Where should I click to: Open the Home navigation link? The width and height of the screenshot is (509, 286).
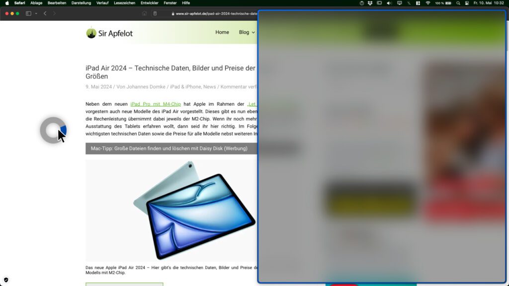[222, 32]
